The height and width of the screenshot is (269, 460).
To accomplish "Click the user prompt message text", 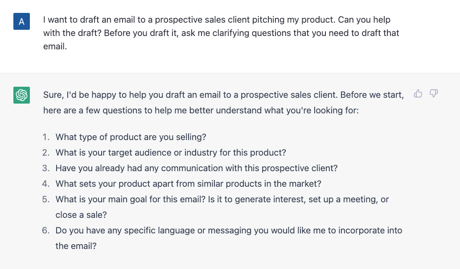I will [x=221, y=33].
